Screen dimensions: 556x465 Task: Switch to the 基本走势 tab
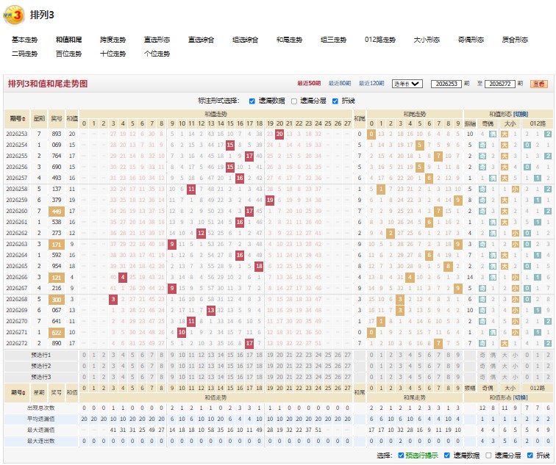pos(24,40)
